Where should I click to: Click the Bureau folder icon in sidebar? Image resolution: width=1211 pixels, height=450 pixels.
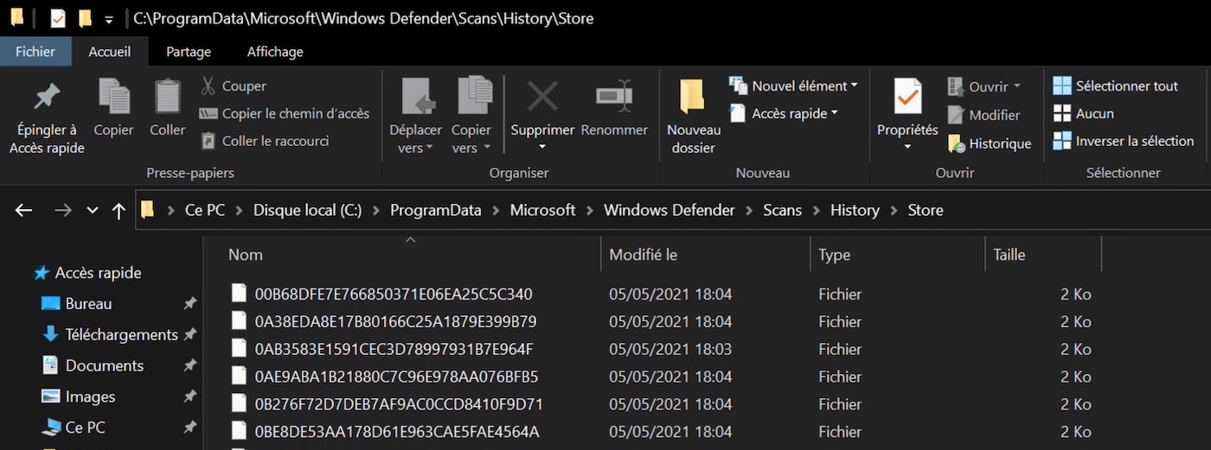point(51,304)
